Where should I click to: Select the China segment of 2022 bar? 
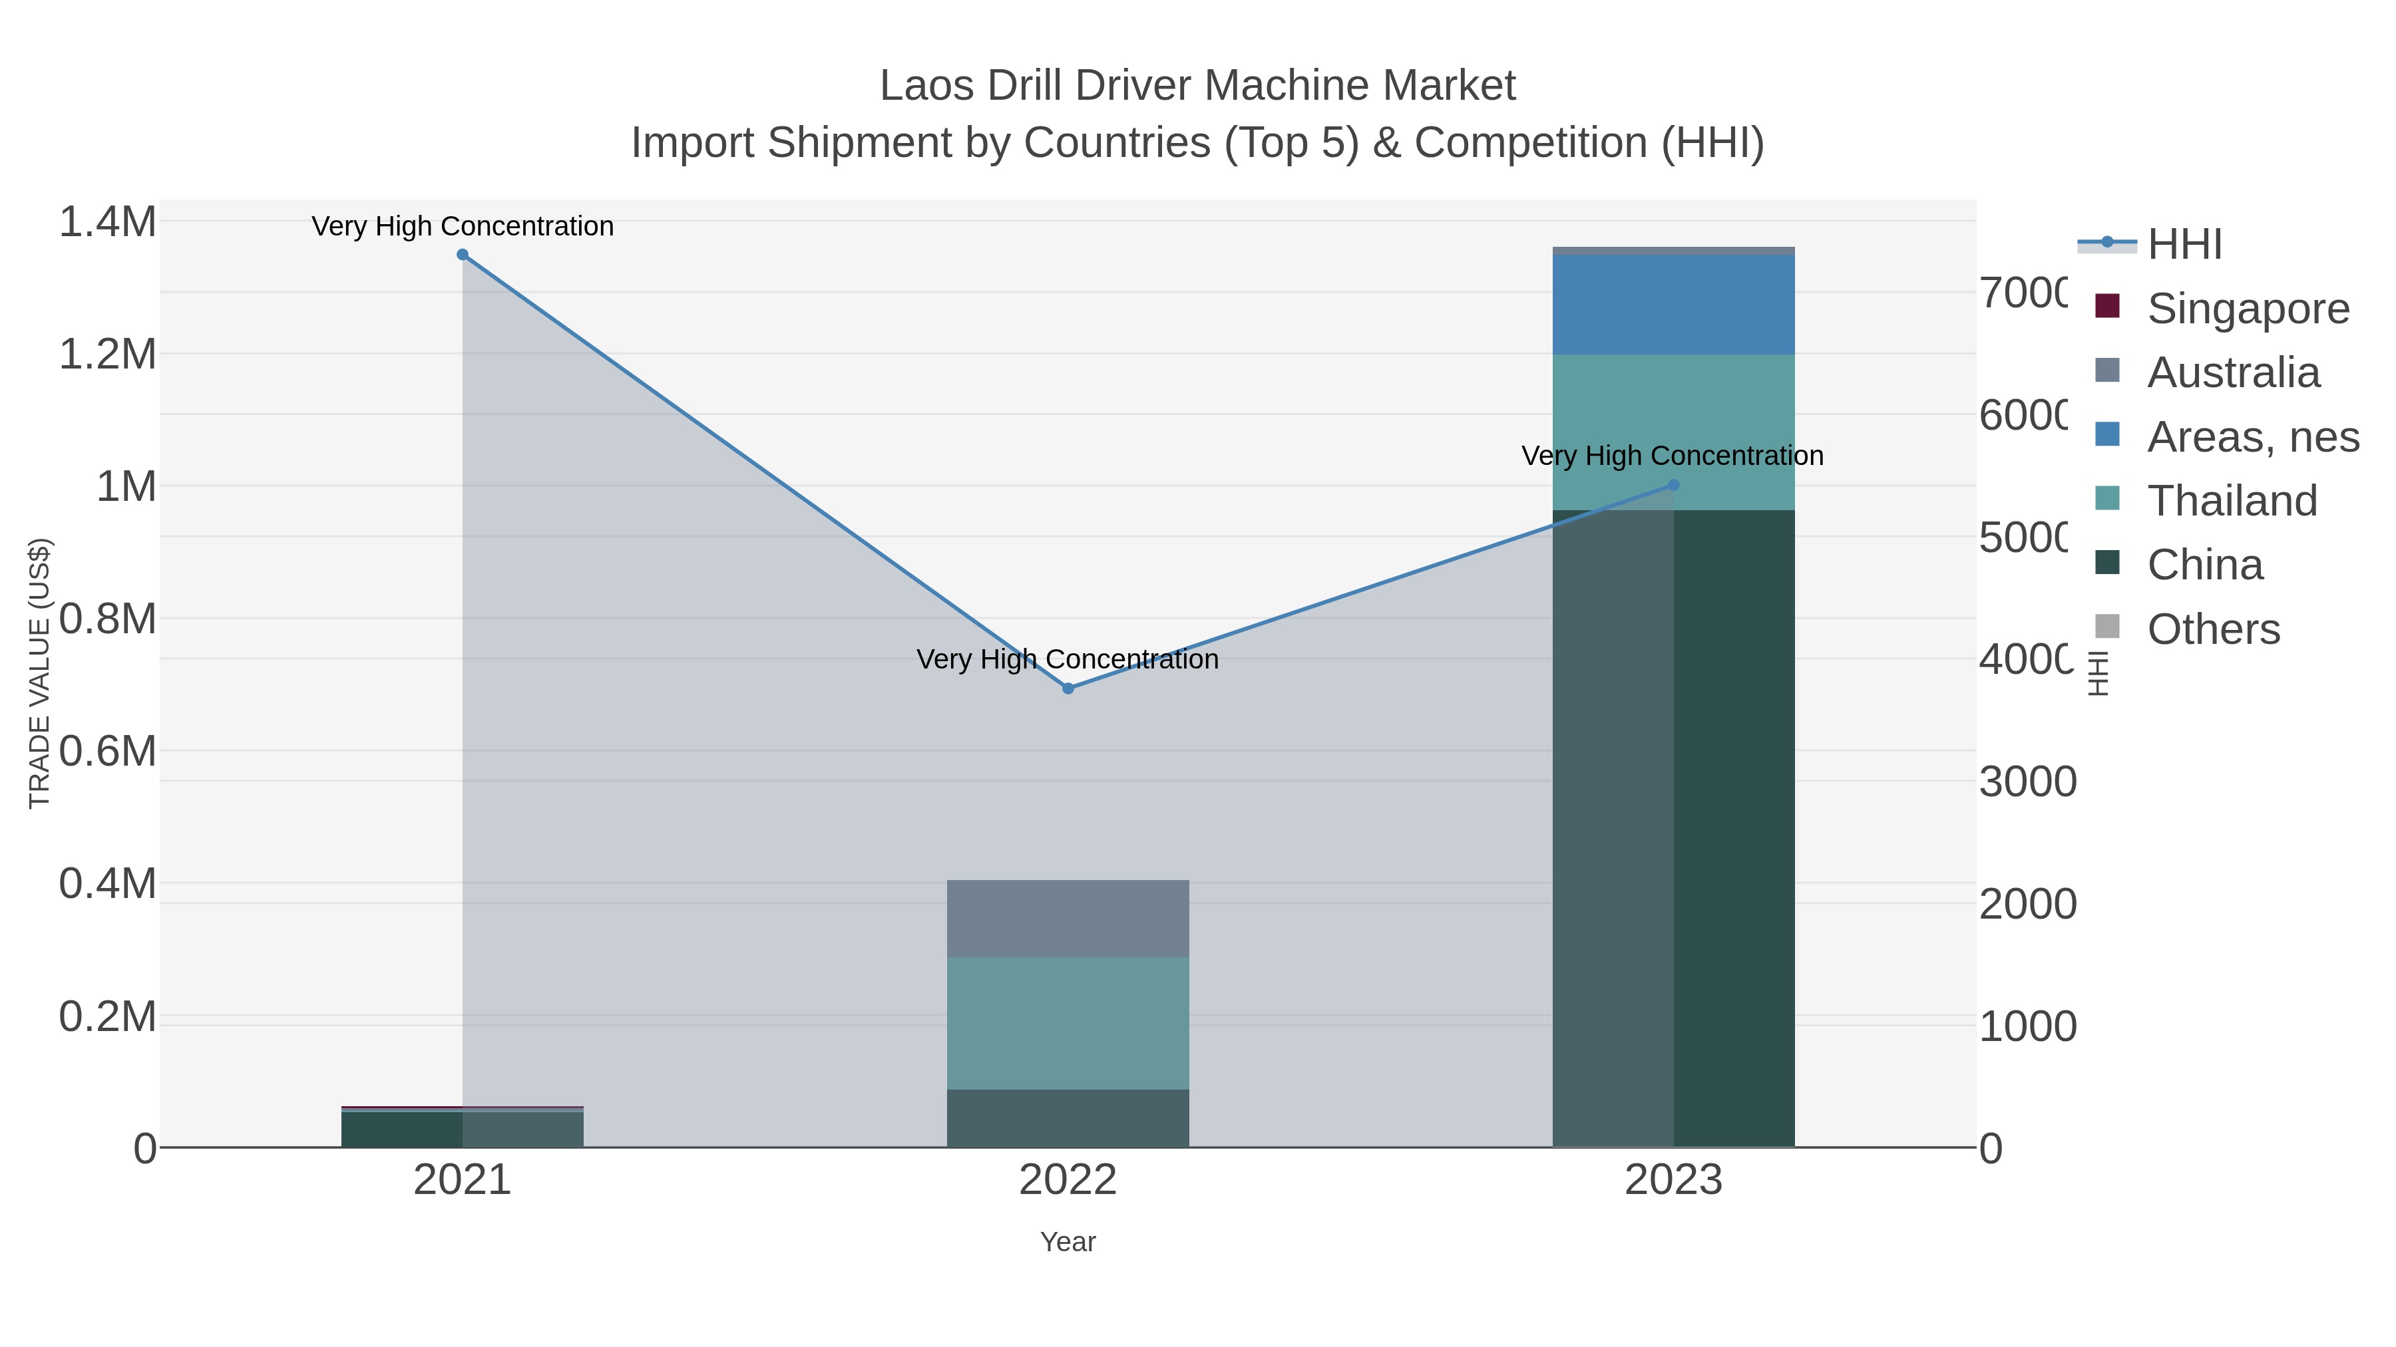(1068, 1118)
